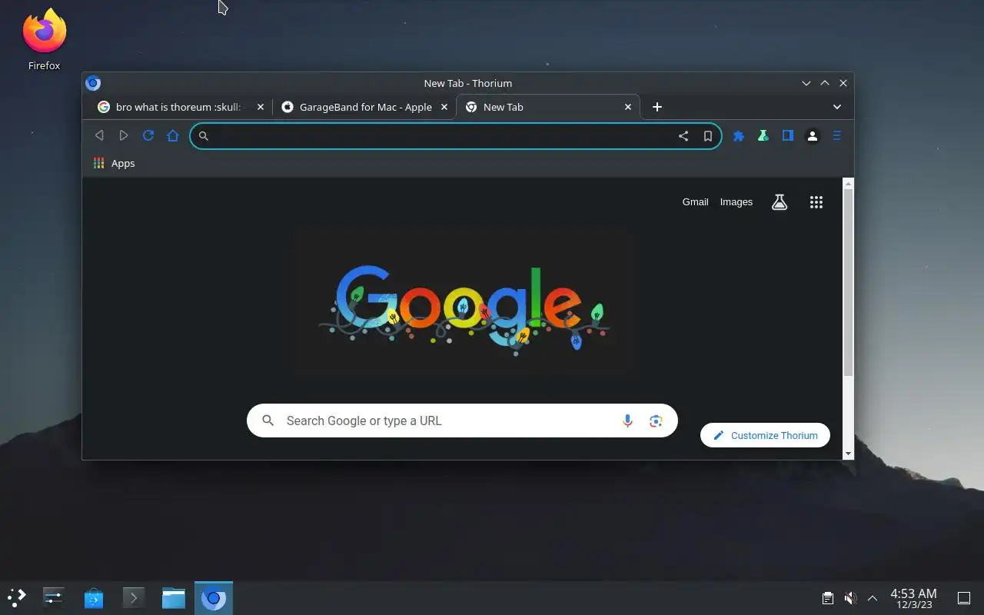Viewport: 984px width, 615px height.
Task: Open the Thorium main menu
Action: pyautogui.click(x=837, y=136)
